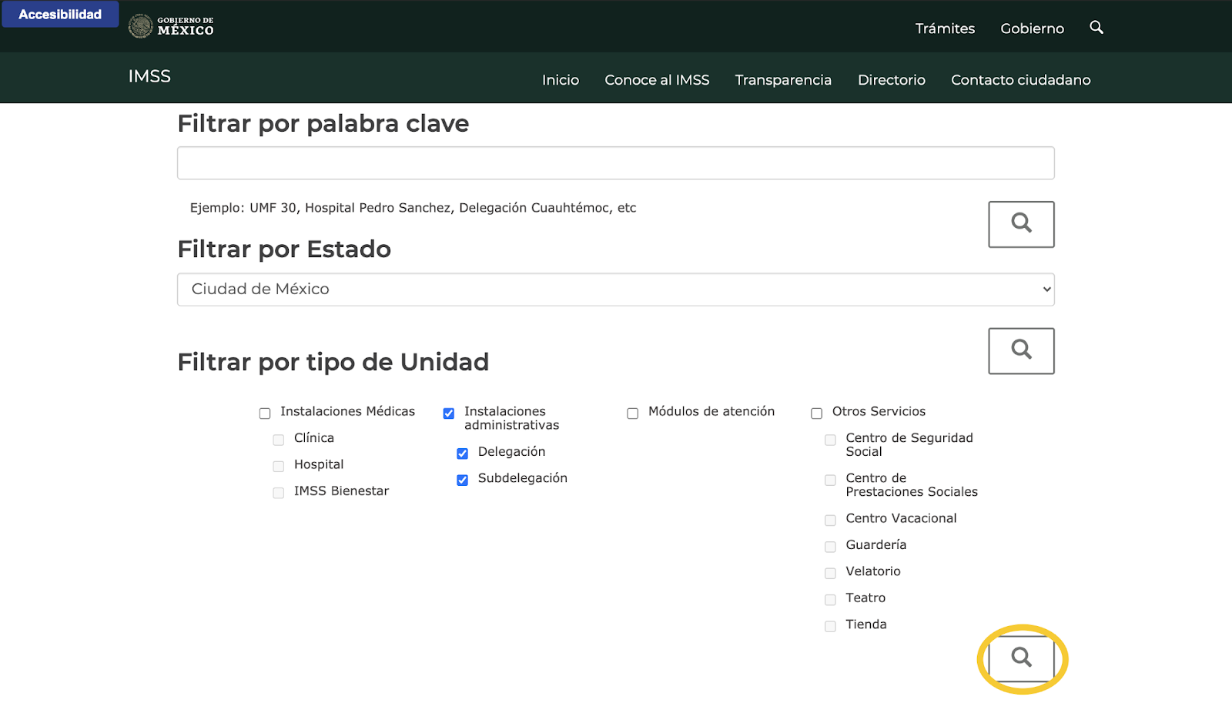Open the Contacto ciudadano link
The image size is (1232, 703).
point(1020,80)
